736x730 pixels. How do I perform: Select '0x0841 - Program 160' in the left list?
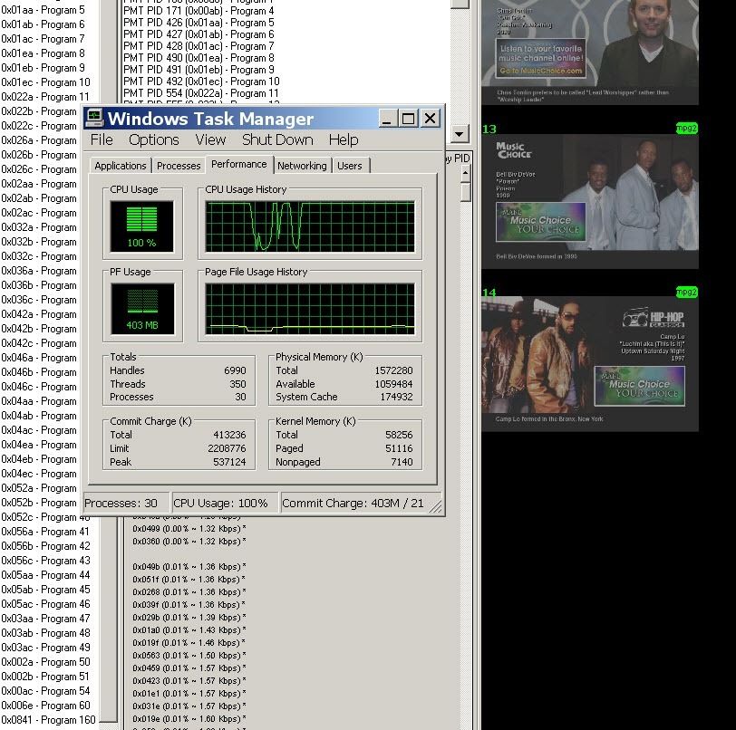(x=48, y=720)
